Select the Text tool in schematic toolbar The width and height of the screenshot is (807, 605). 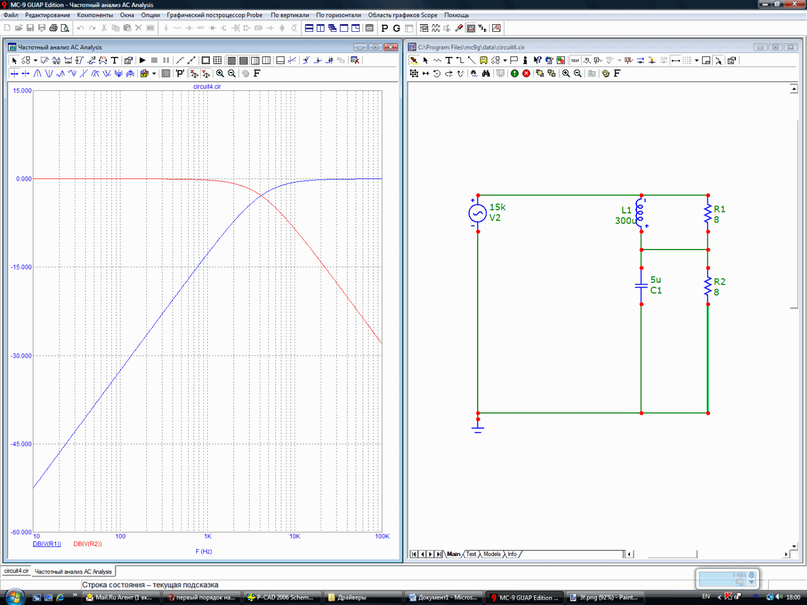449,60
